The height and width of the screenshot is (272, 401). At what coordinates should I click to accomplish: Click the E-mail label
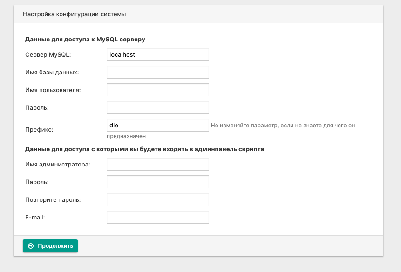tap(35, 217)
